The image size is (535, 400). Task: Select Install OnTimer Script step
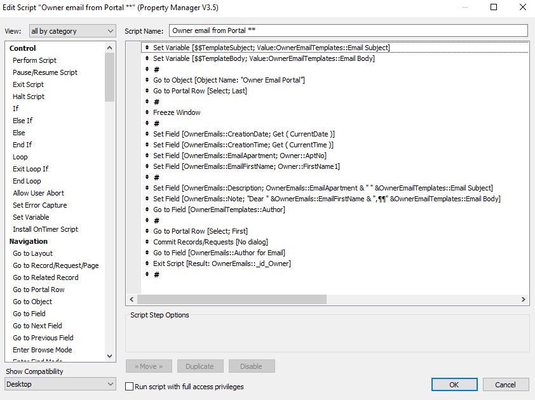pos(45,229)
